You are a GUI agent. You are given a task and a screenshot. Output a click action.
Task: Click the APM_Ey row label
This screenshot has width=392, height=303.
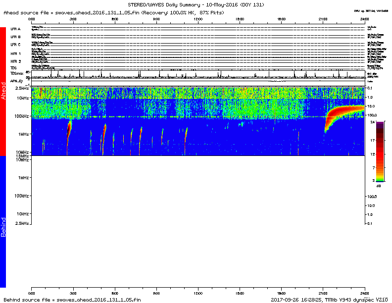click(x=16, y=81)
